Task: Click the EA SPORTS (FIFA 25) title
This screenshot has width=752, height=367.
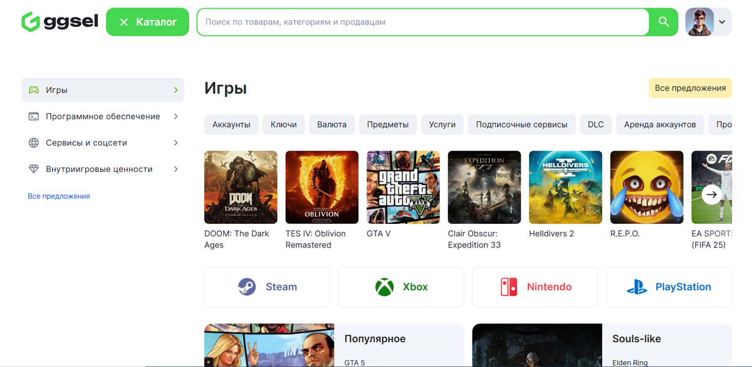Action: 711,239
